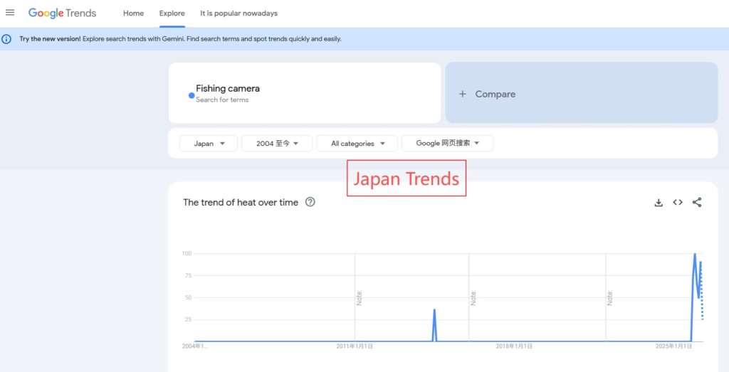
Task: Go to the Home tab
Action: 133,14
